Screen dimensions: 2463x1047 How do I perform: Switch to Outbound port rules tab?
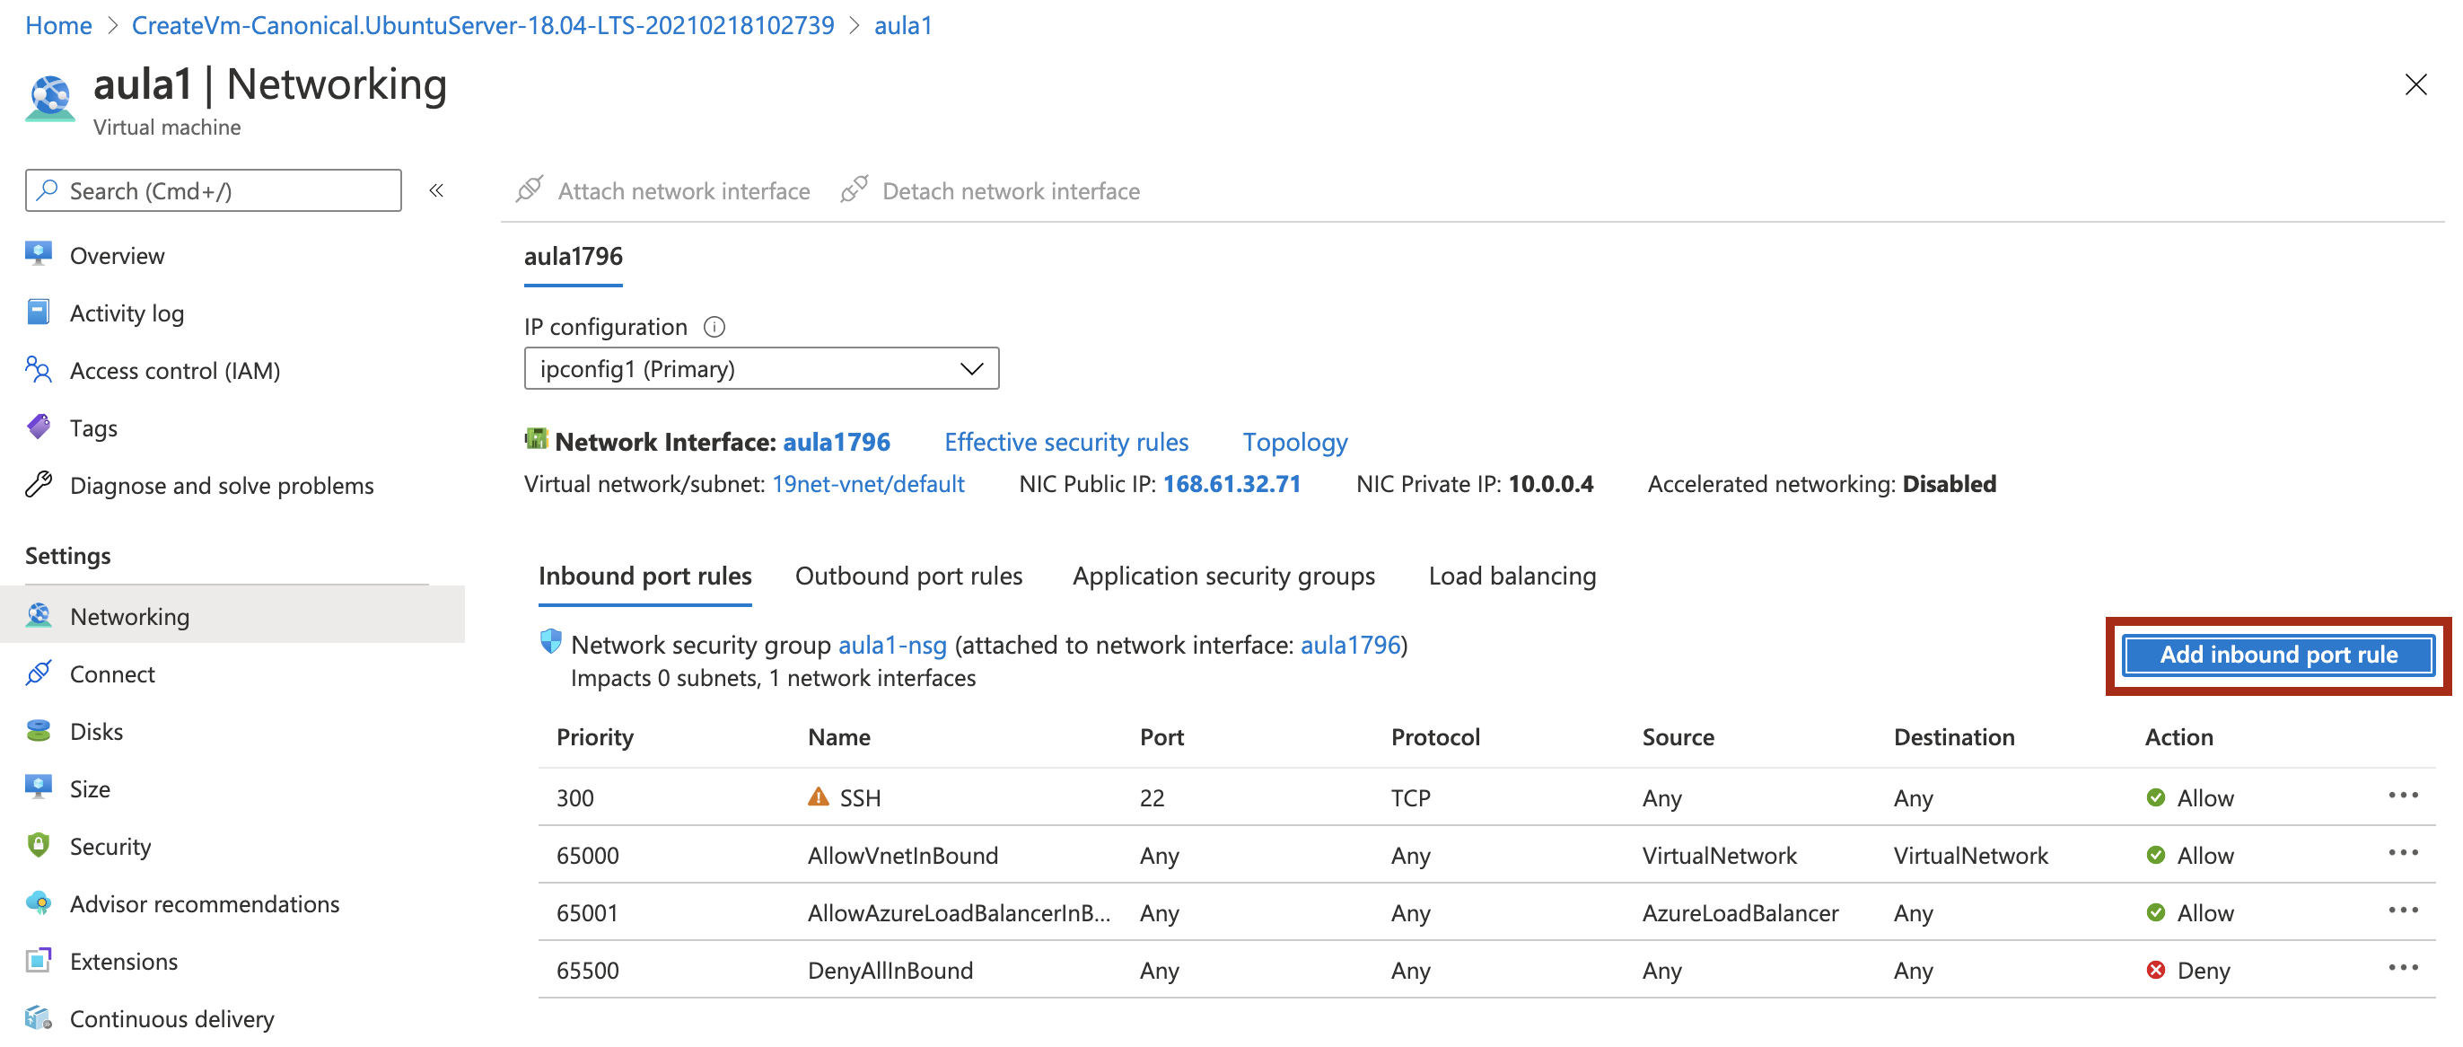pyautogui.click(x=908, y=576)
